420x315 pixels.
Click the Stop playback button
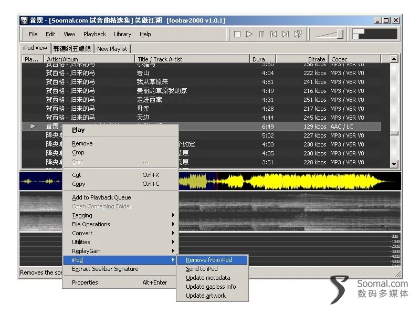(x=237, y=34)
